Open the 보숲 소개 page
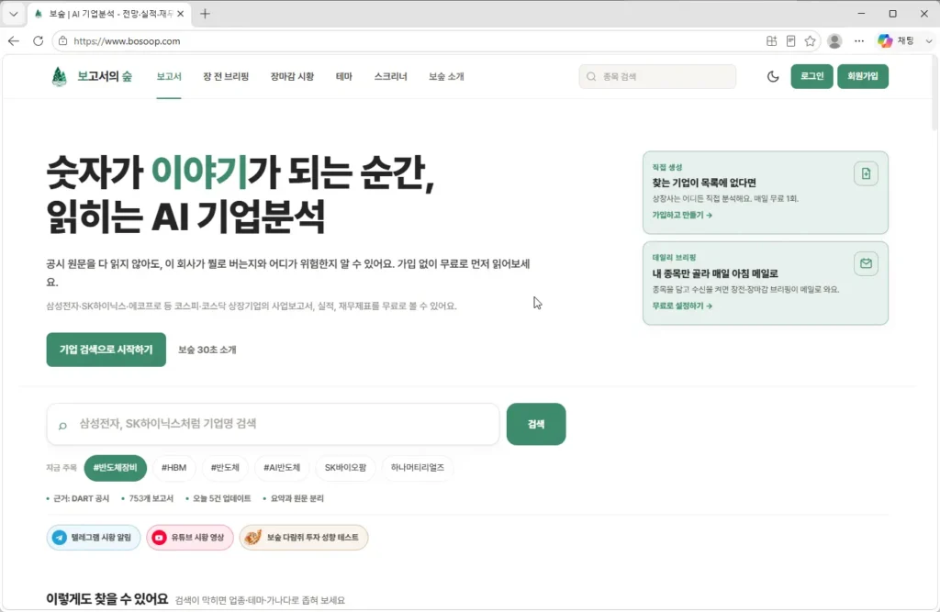 (446, 77)
